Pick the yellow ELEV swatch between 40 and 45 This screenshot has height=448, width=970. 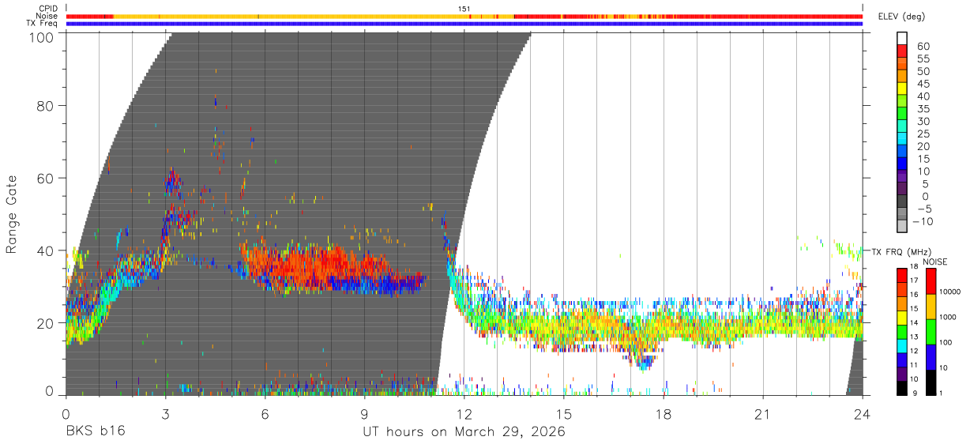902,89
